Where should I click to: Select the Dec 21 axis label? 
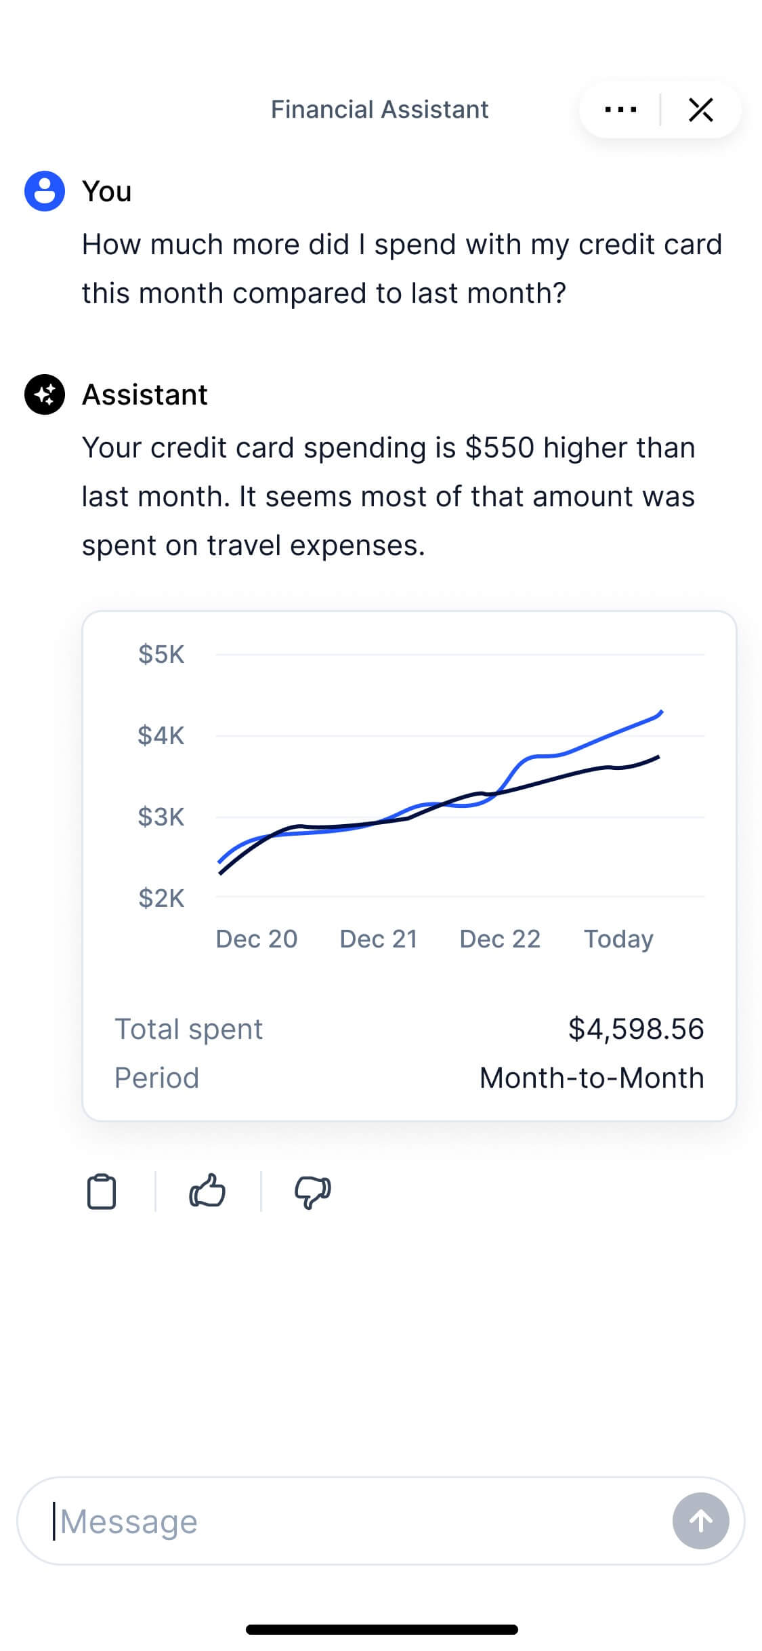coord(379,939)
